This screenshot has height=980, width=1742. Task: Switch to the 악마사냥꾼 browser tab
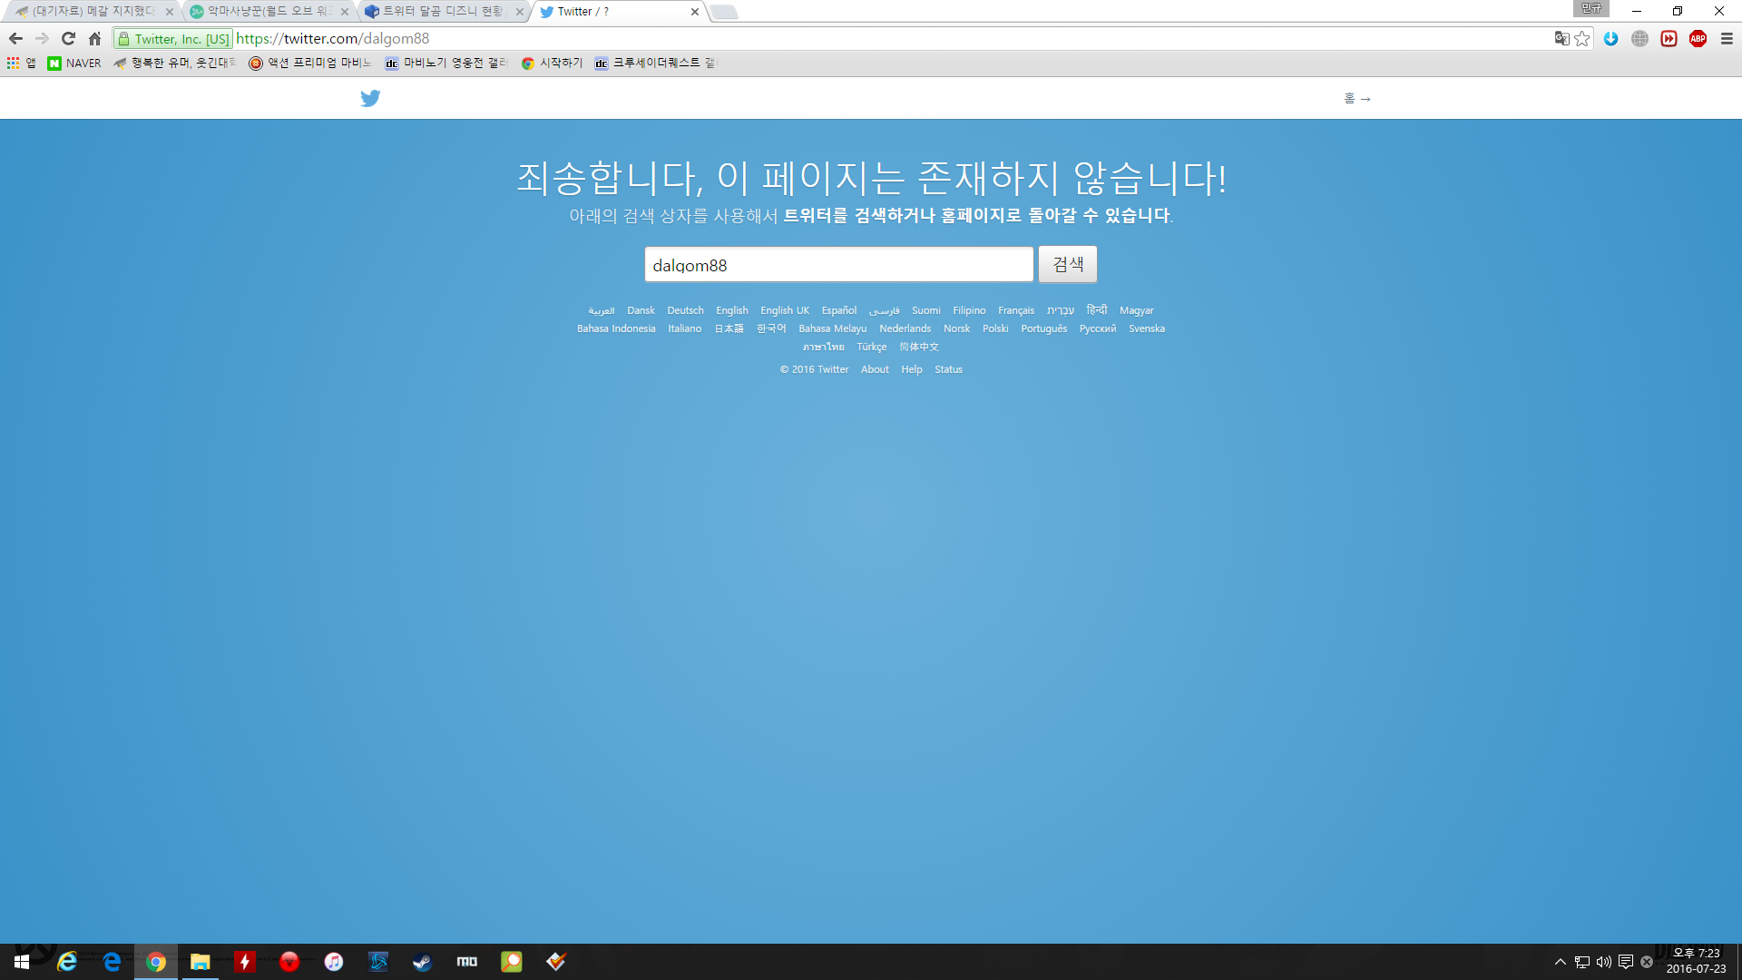[269, 12]
